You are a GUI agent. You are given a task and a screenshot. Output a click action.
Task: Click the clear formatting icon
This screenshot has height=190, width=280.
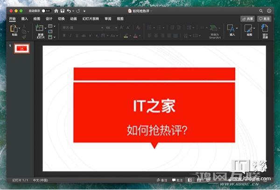pyautogui.click(x=138, y=27)
